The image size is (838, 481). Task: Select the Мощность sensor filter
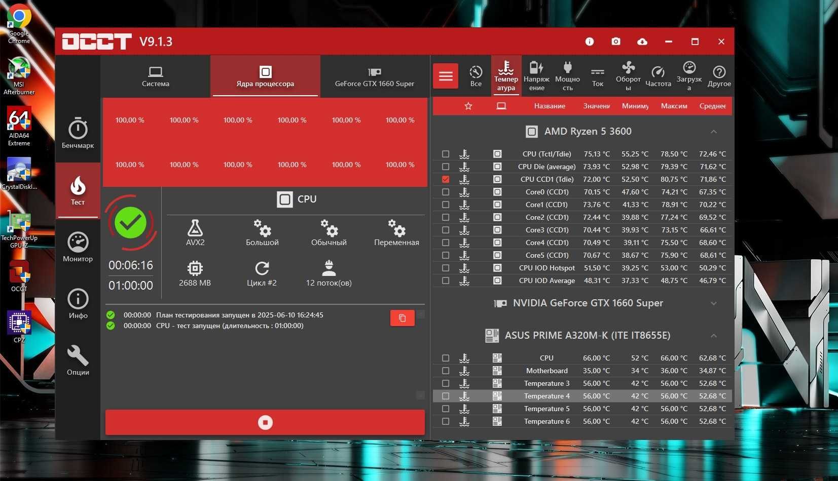pos(567,76)
